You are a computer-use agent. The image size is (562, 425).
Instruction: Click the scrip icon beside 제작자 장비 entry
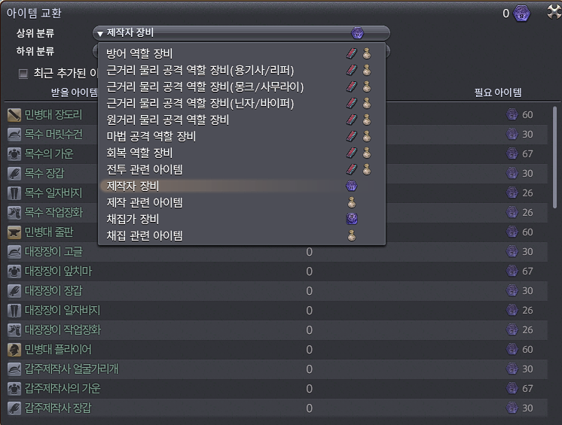coord(351,186)
